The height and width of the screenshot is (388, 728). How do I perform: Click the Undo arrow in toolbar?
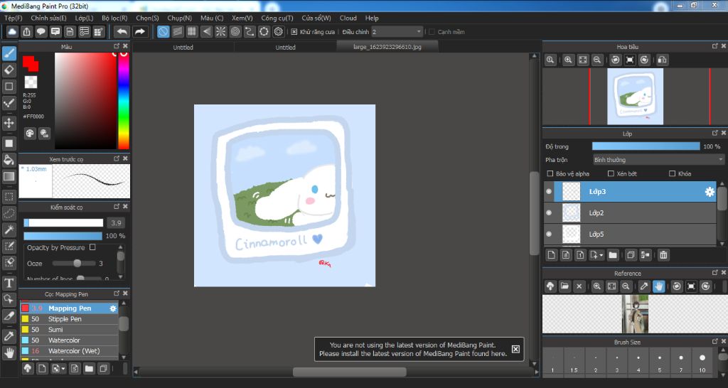122,31
